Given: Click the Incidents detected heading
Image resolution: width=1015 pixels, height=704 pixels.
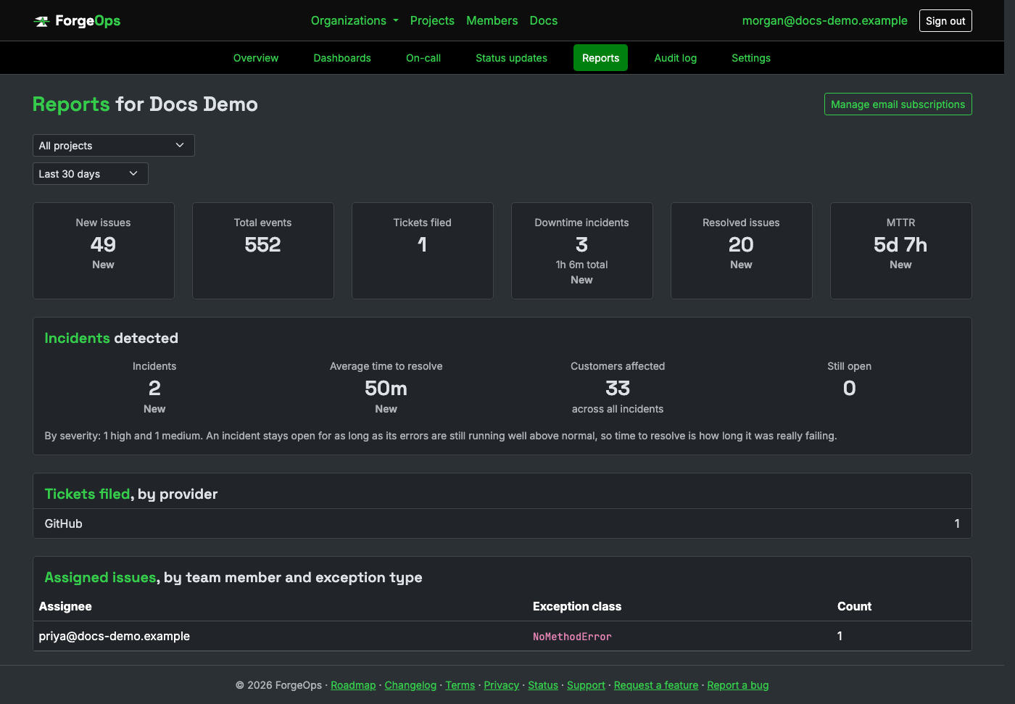Looking at the screenshot, I should coord(112,338).
